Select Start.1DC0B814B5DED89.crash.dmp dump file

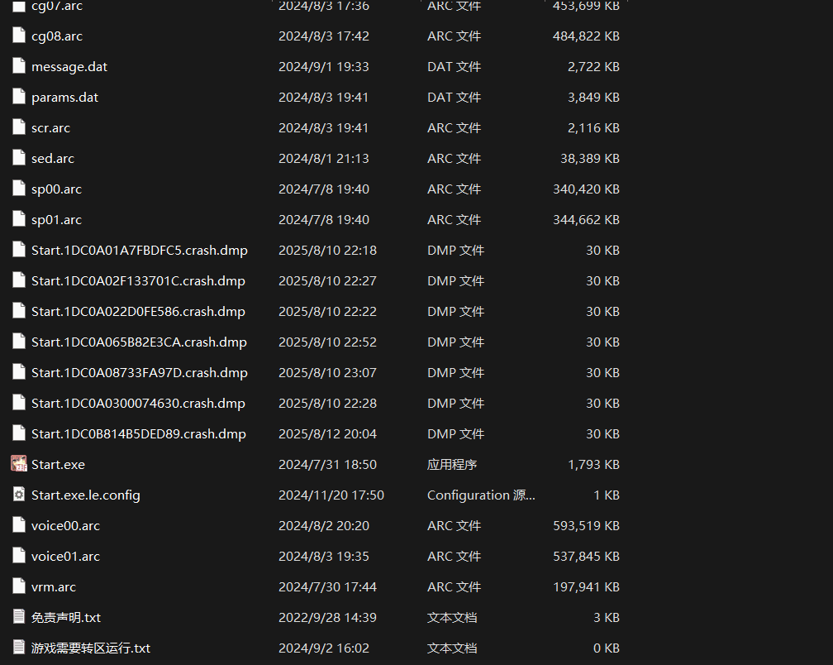138,433
